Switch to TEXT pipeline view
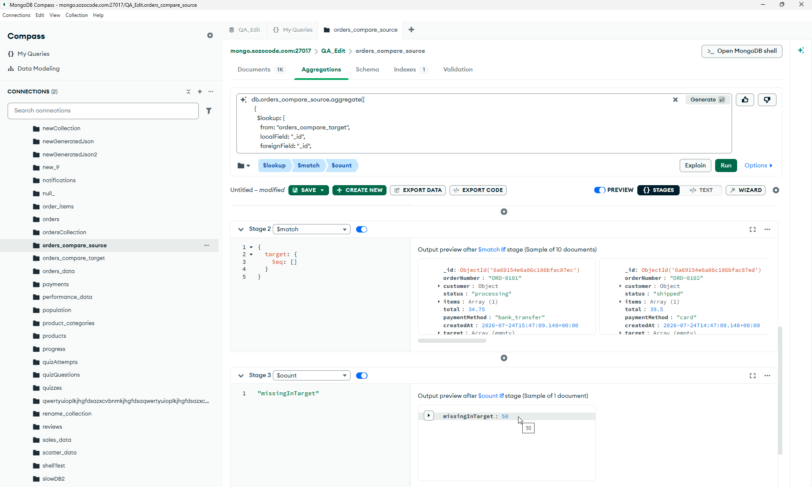The image size is (812, 487). click(701, 190)
